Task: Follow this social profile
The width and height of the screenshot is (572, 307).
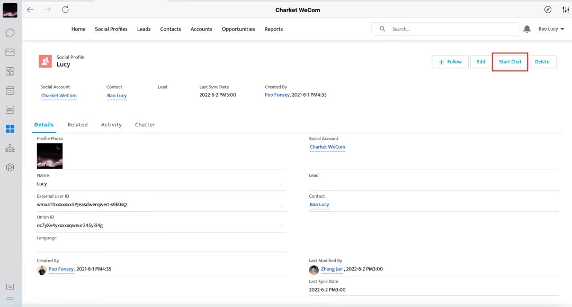Action: click(x=450, y=62)
